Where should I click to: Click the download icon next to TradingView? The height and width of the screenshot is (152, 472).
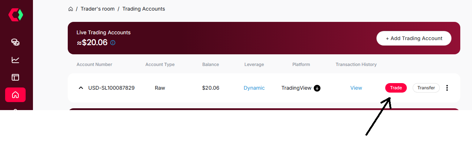click(x=317, y=88)
